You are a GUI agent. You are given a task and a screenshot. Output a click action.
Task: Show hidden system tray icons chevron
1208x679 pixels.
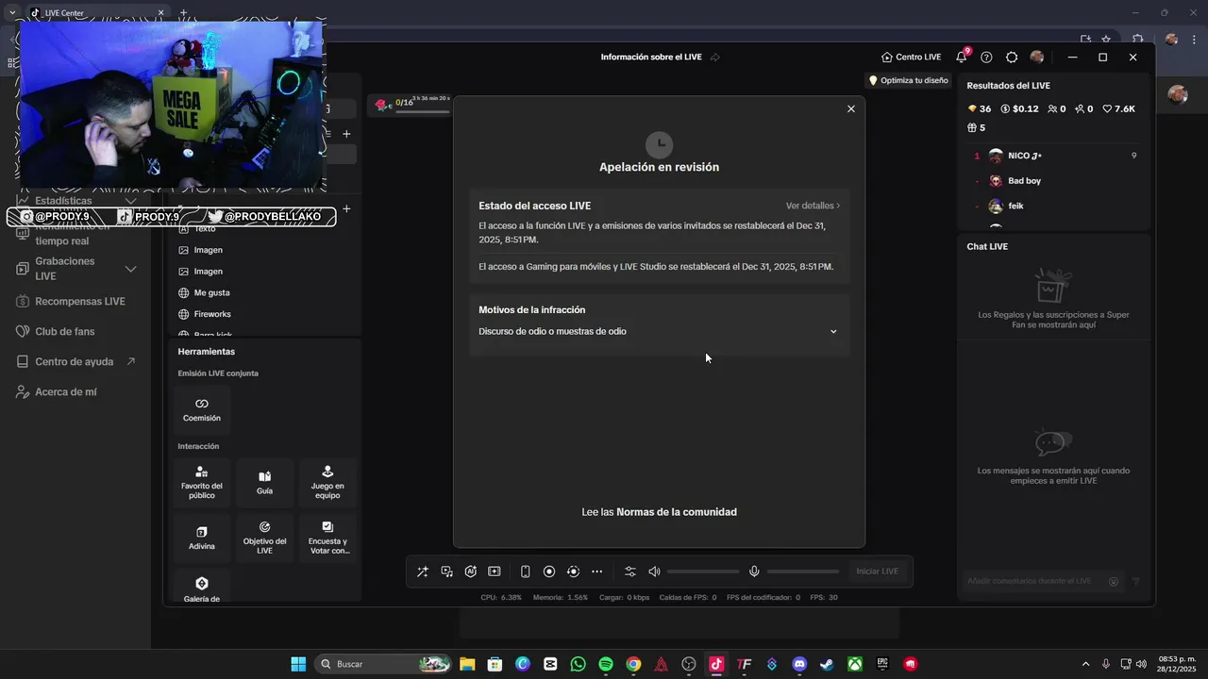pos(1085,664)
